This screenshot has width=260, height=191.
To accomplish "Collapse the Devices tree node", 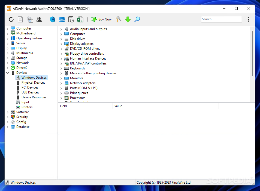I will pyautogui.click(x=7, y=73).
